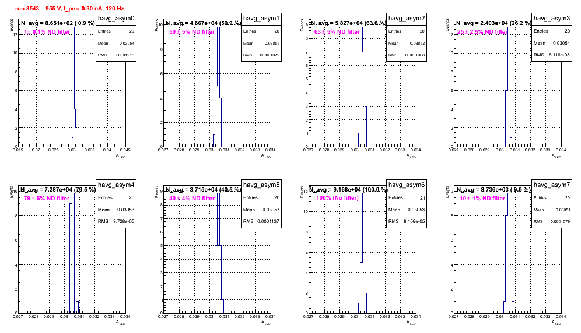
Task: Select the havg_asym3 stats box title
Action: [552, 19]
